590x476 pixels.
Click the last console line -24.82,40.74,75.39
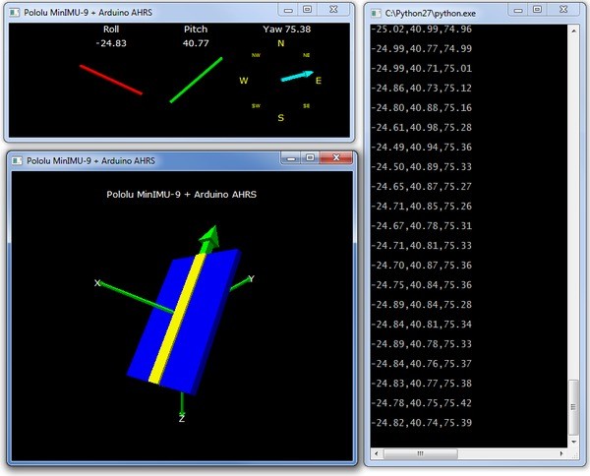422,423
